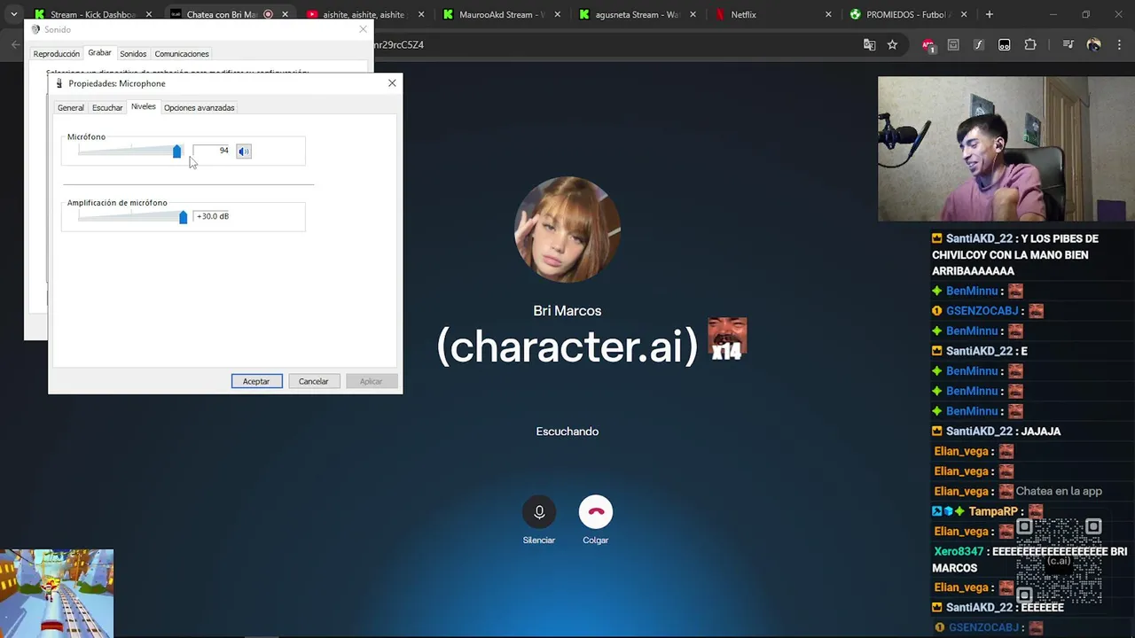Switch to the General tab in Propiedades
1135x638 pixels.
point(71,108)
